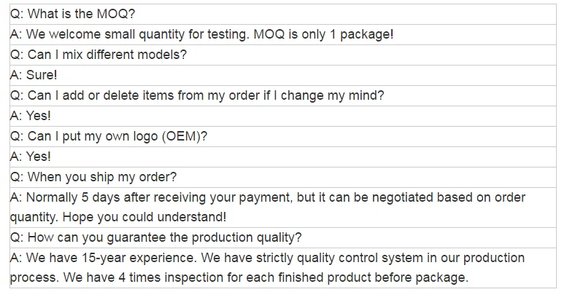Select the '15-year experience' answer line
567x300 pixels.
click(x=267, y=258)
